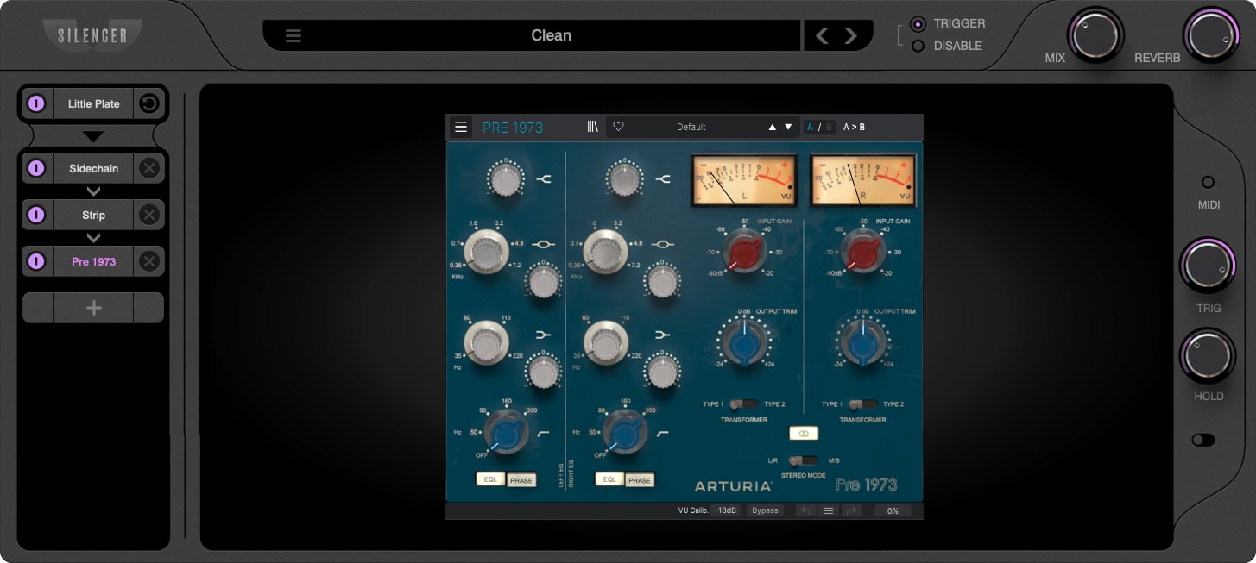
Task: Select the TRIGGER radio button
Action: coord(917,23)
